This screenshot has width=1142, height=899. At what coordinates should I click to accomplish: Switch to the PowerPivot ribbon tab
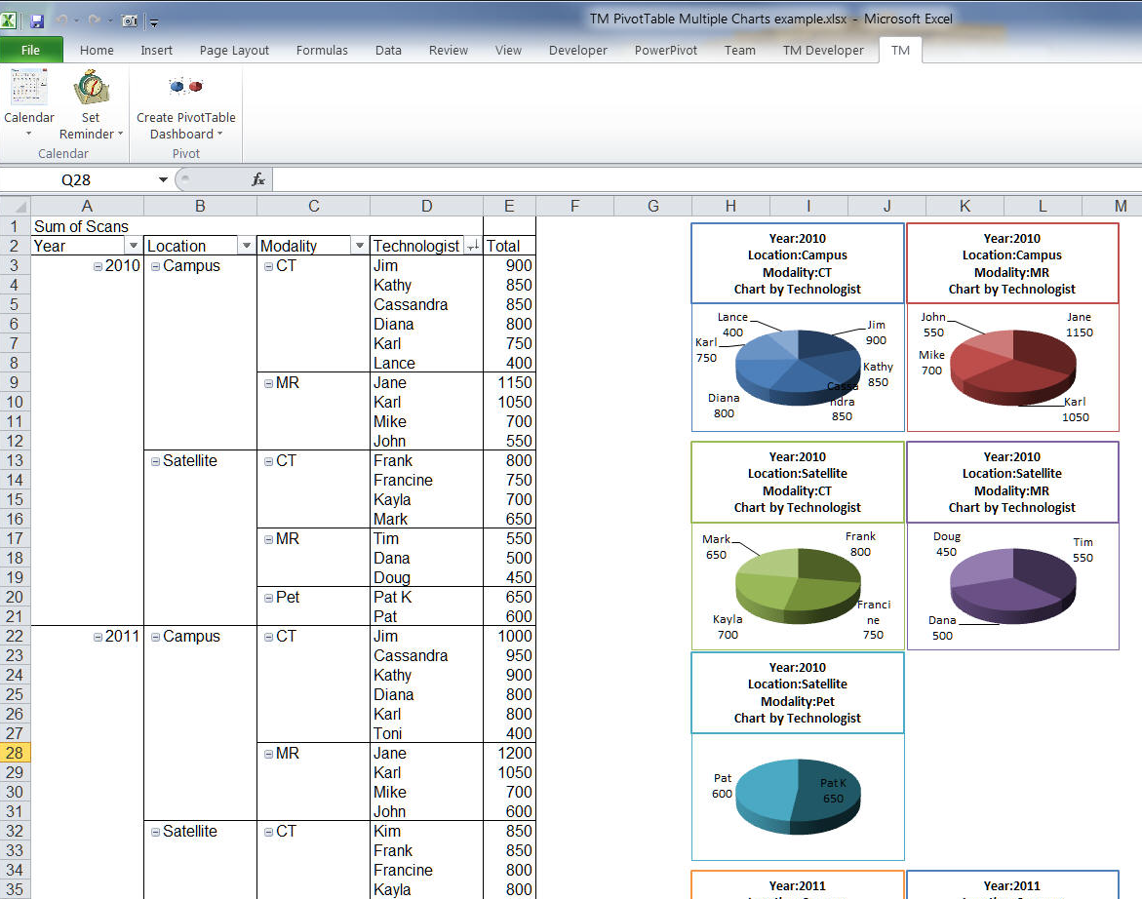pyautogui.click(x=665, y=50)
